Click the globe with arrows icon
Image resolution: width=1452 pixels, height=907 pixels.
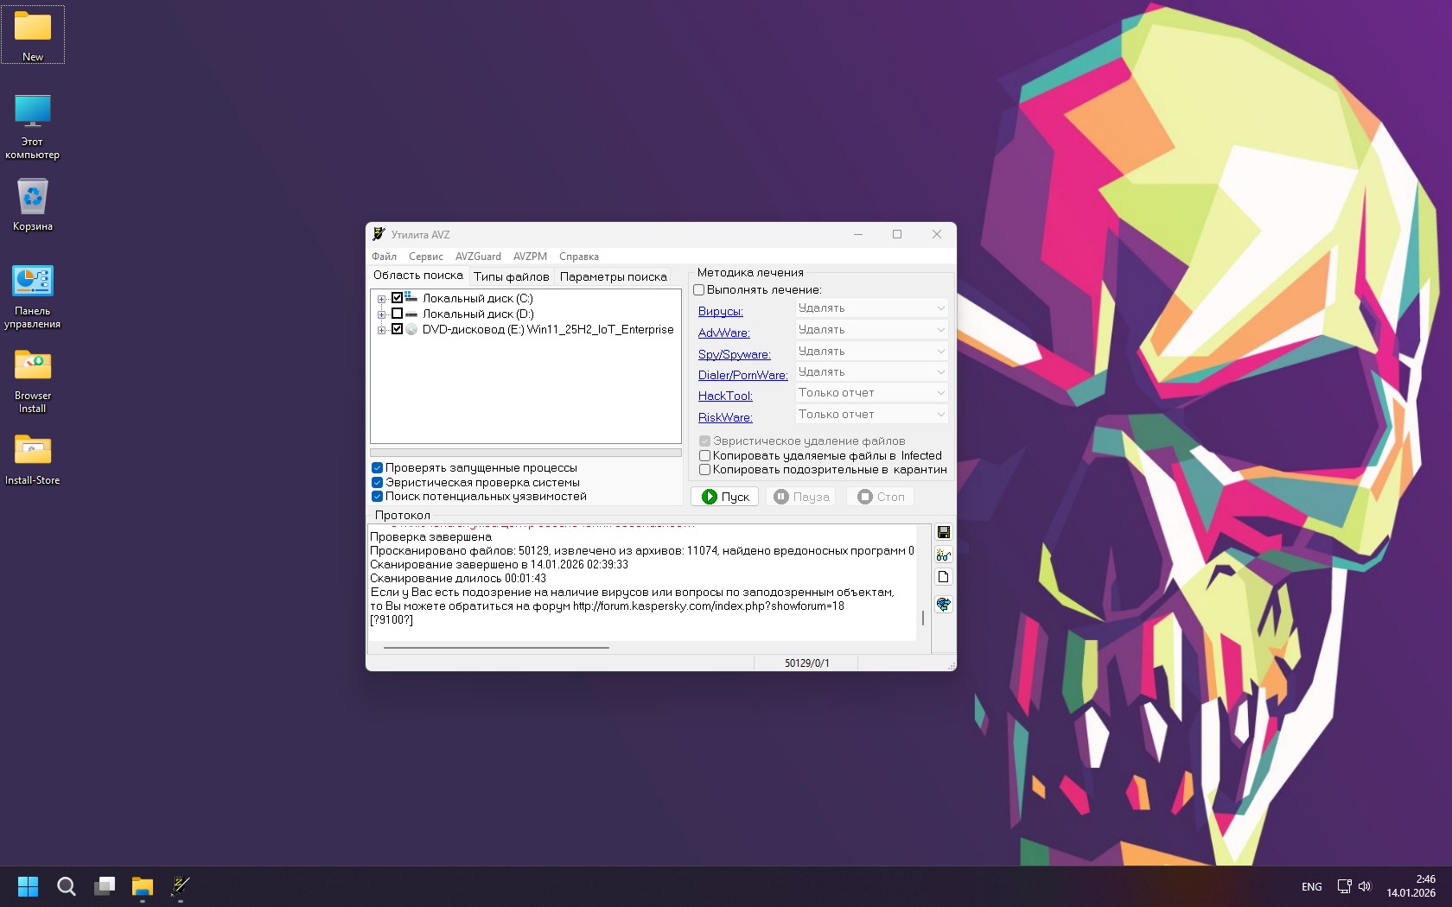pos(943,605)
